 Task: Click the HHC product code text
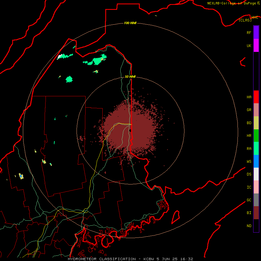pos(255,17)
